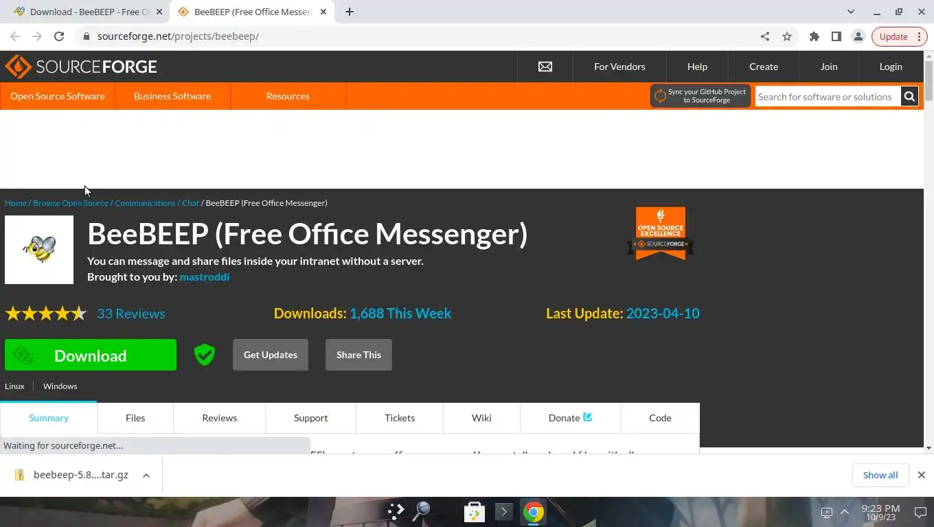934x527 pixels.
Task: Click Create in the header
Action: (x=764, y=67)
